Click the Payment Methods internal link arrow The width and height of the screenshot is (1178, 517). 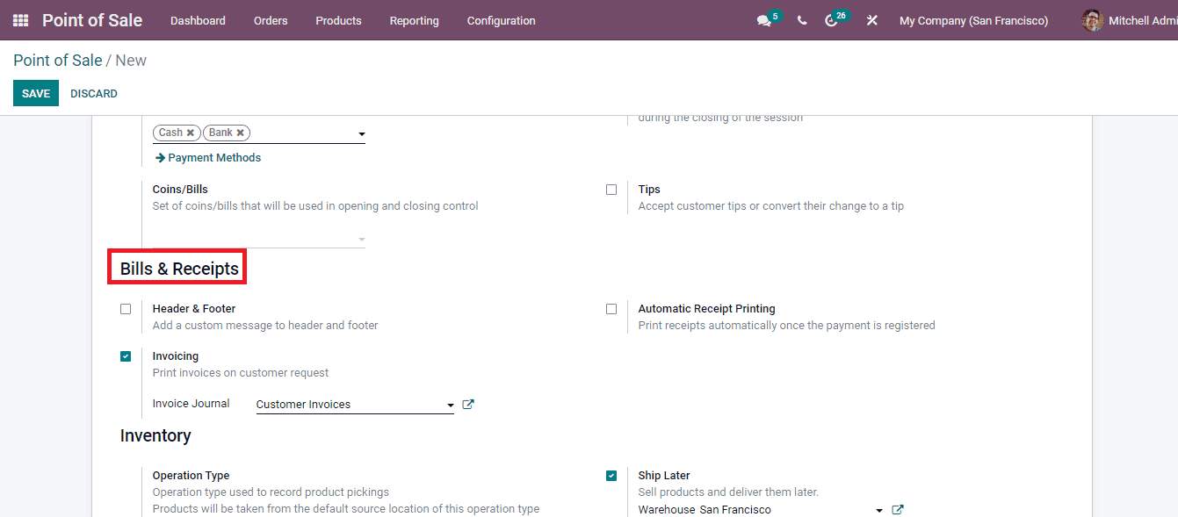pyautogui.click(x=207, y=157)
